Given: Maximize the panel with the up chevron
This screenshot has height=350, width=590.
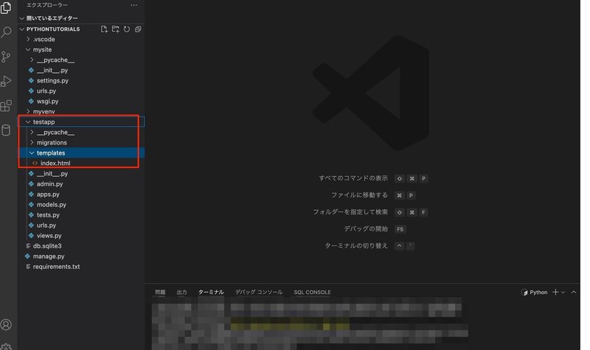Looking at the screenshot, I should pyautogui.click(x=574, y=292).
